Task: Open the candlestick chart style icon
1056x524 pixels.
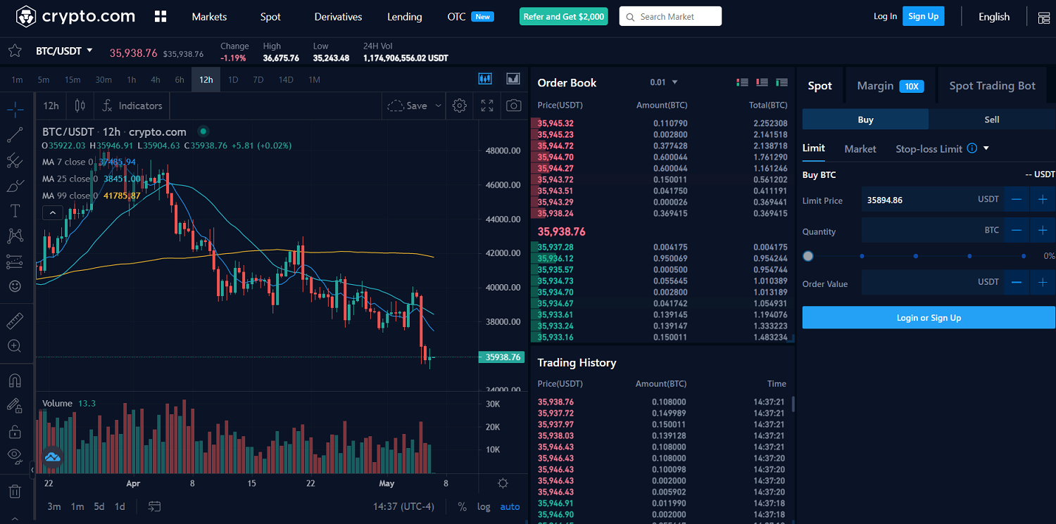Action: pos(80,106)
